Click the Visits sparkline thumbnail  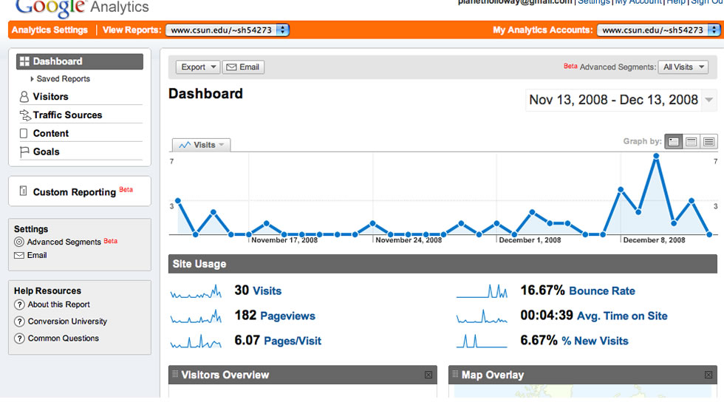(196, 291)
